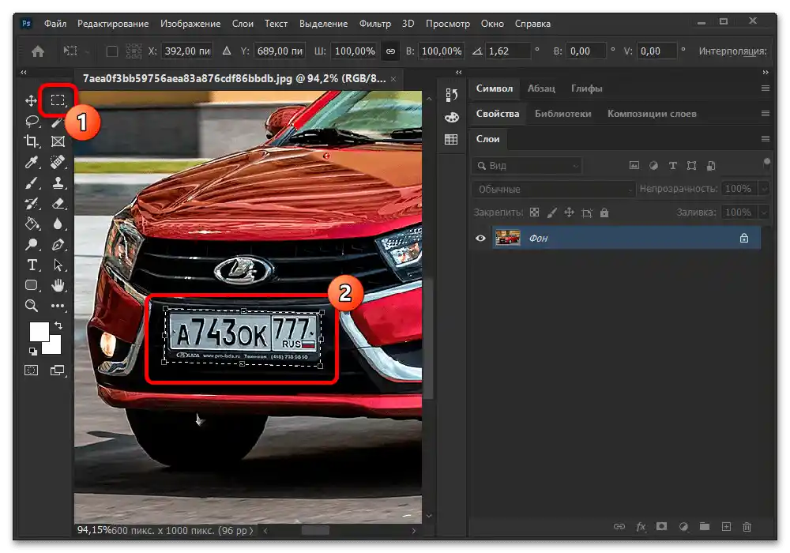Viewport: 790px width, 553px height.
Task: Open the History panel icon
Action: (451, 95)
